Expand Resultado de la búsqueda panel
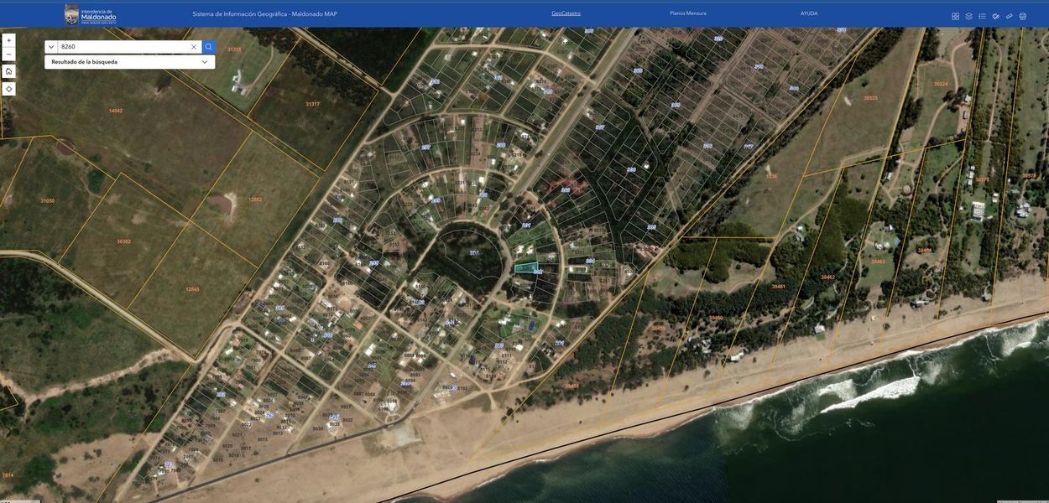 tap(129, 62)
